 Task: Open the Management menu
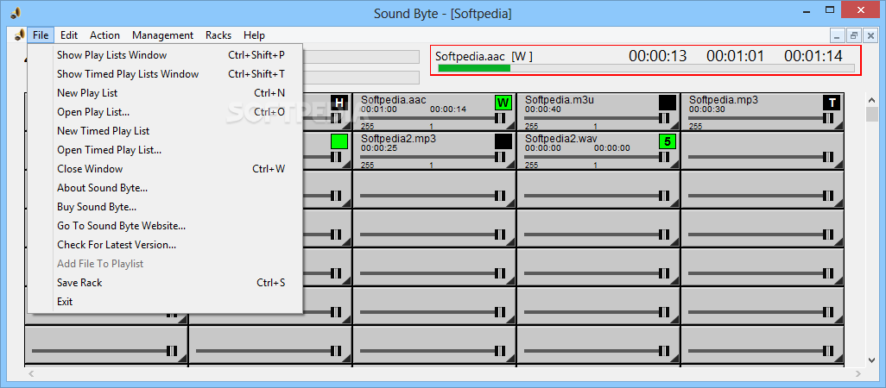pos(162,35)
